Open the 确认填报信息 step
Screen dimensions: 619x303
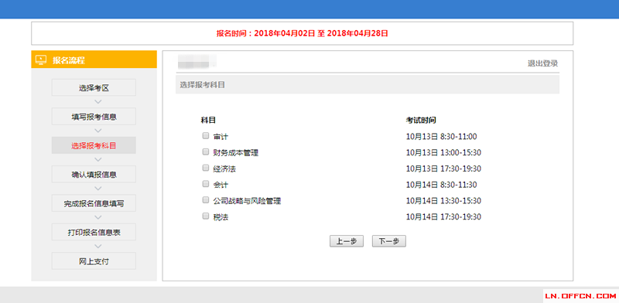point(94,175)
